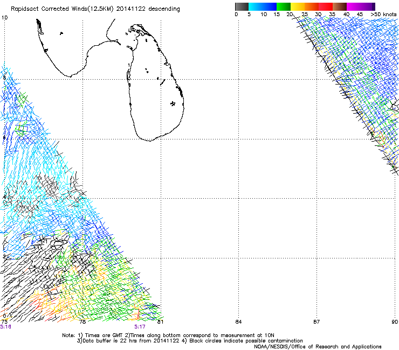Click the cyan 5-10 knots legend color
399x350 pixels.
coord(256,6)
